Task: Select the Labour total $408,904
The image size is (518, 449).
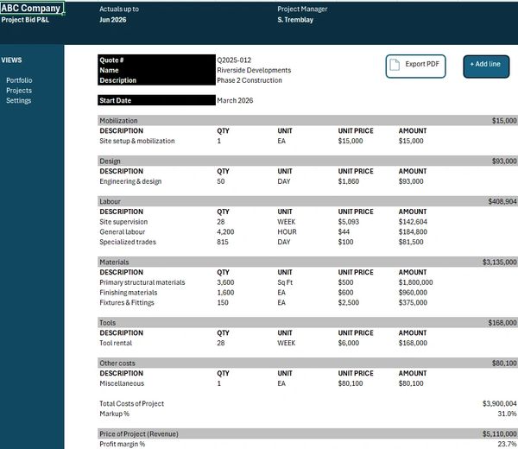Action: (x=502, y=201)
